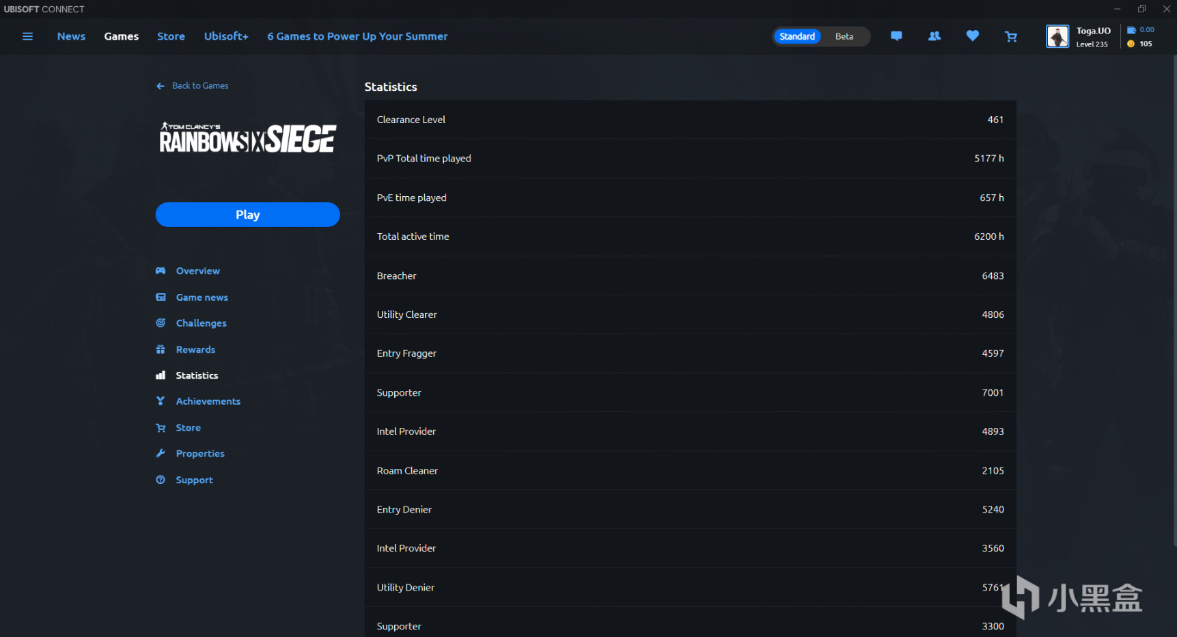This screenshot has height=637, width=1177.
Task: Click the wallet balance icon showing 0.00
Action: (x=1131, y=30)
